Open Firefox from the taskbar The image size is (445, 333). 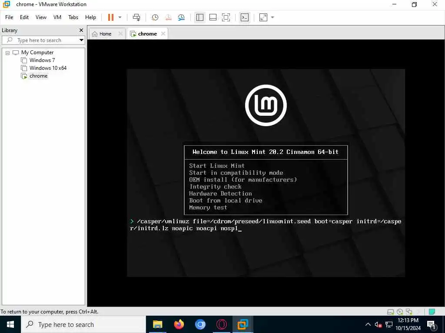179,324
